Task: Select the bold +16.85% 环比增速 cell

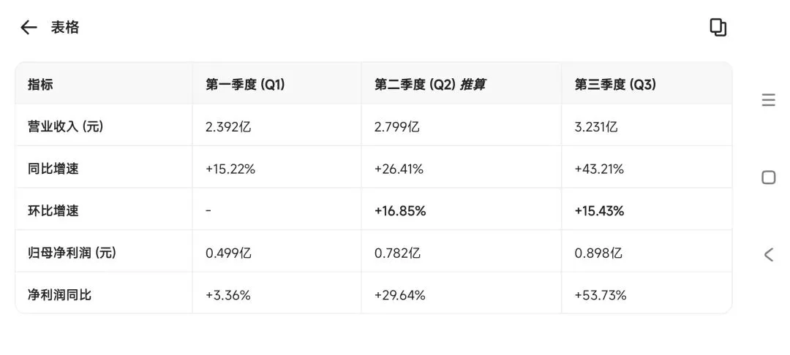Action: pos(400,211)
